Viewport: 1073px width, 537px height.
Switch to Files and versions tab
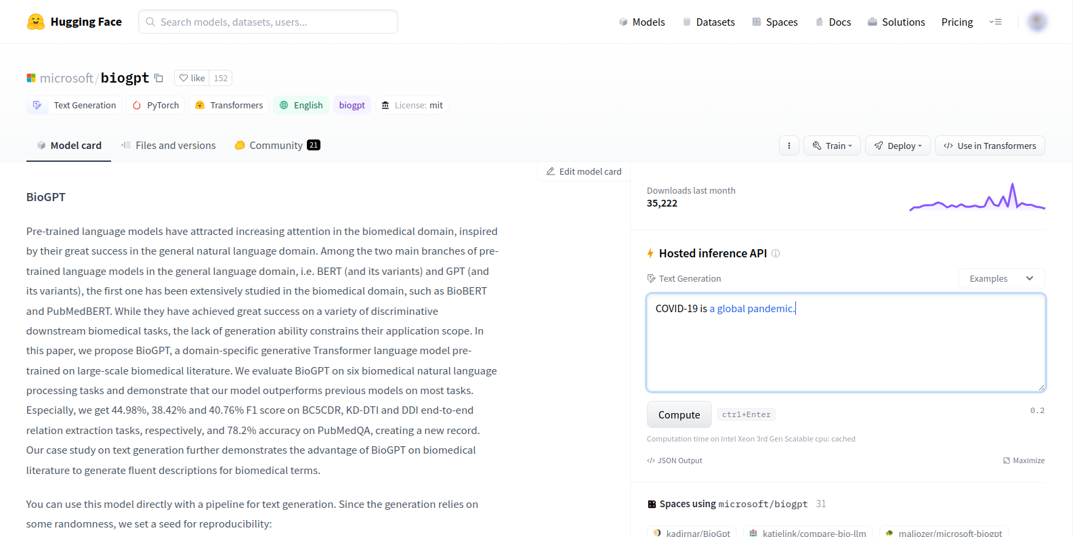click(168, 146)
